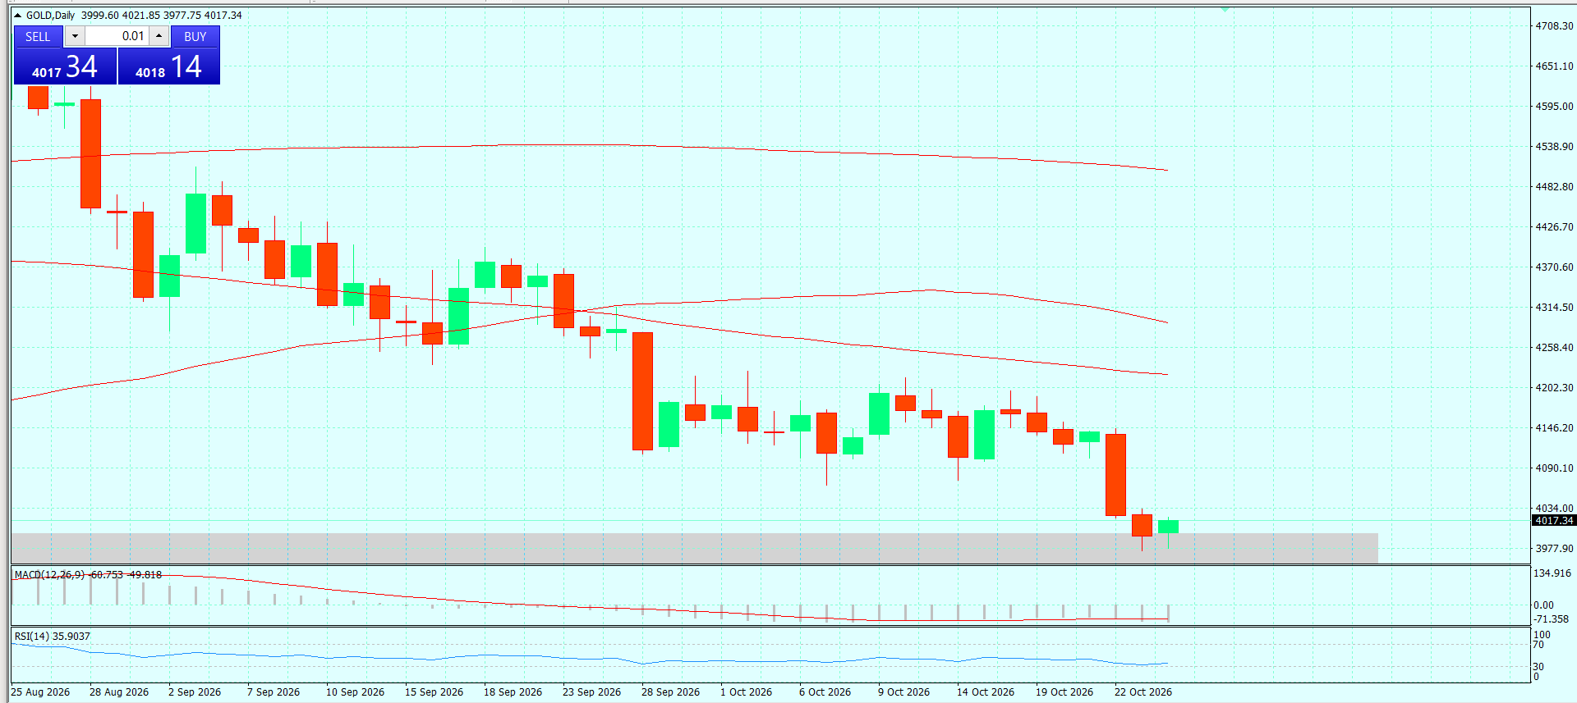
Task: Select the chart shift triangle marker at top
Action: pos(1225,10)
